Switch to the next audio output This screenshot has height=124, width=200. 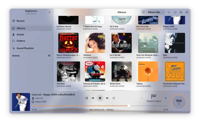[x=166, y=98]
